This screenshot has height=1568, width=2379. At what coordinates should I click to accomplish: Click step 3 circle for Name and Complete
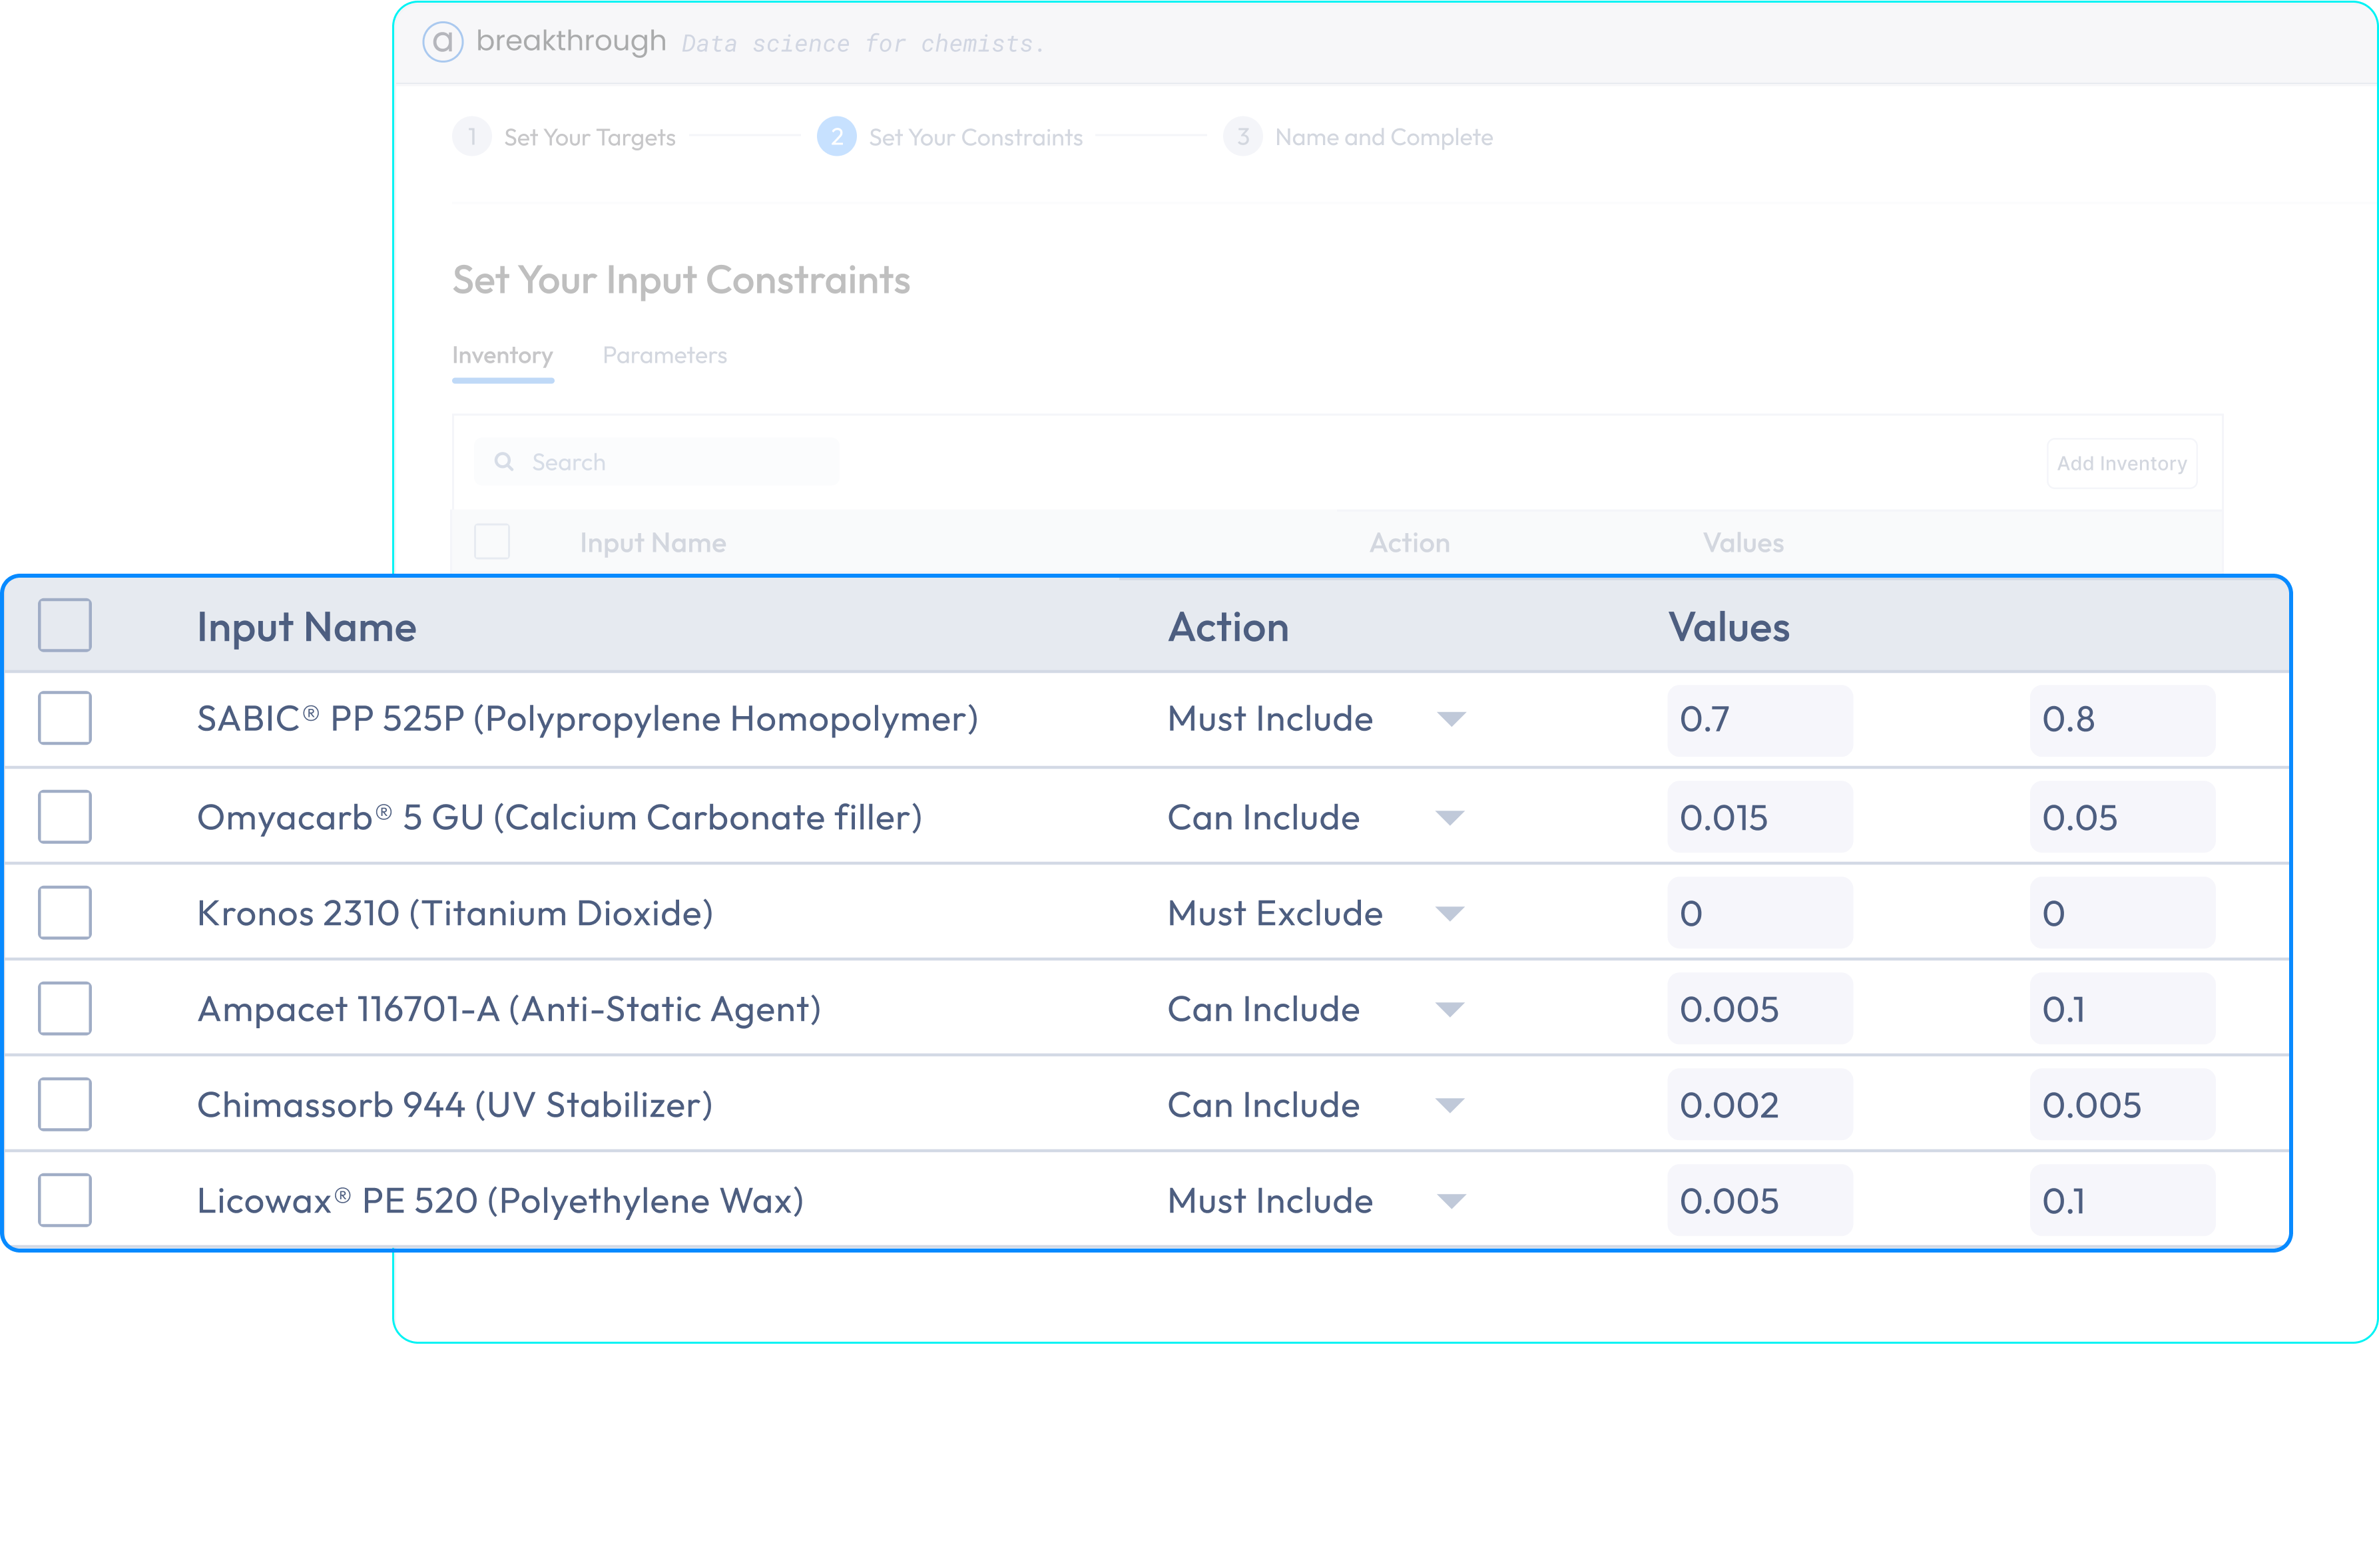(x=1242, y=137)
